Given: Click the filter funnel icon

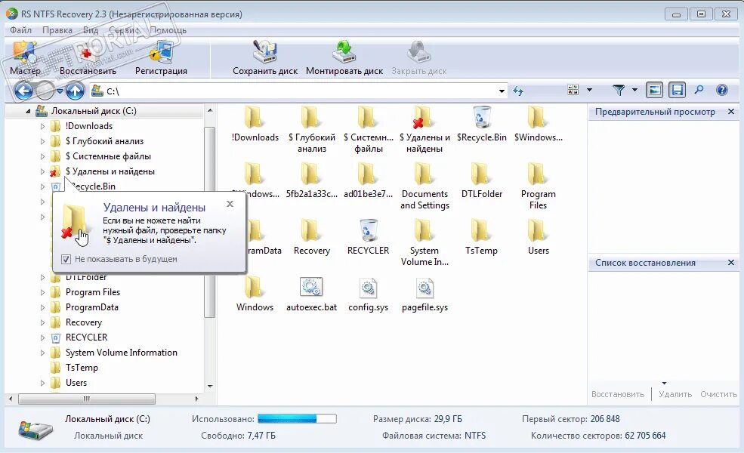Looking at the screenshot, I should [617, 89].
